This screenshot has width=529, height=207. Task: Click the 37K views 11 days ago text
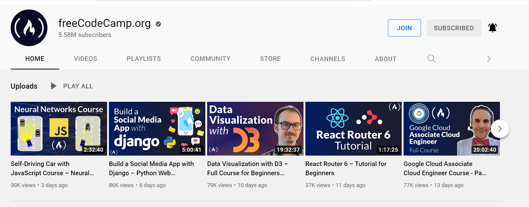[335, 185]
